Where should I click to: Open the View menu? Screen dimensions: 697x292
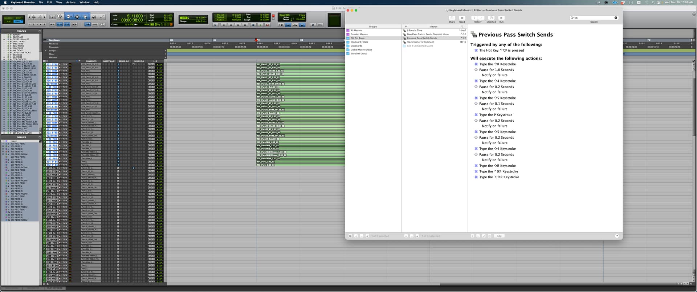pos(59,2)
